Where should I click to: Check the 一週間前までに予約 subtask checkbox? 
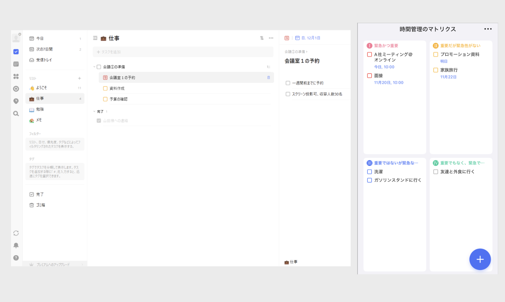point(288,83)
